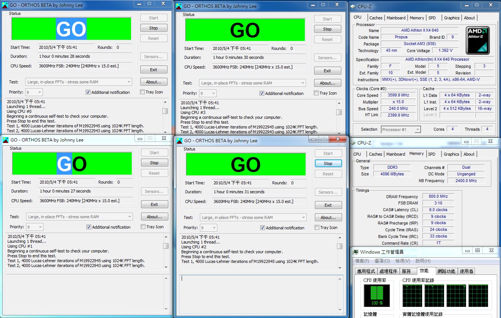Screen dimensions: 501x318
Task: Enable Tray Icon in ORTHOS CPU #2 window
Action: pyautogui.click(x=317, y=228)
